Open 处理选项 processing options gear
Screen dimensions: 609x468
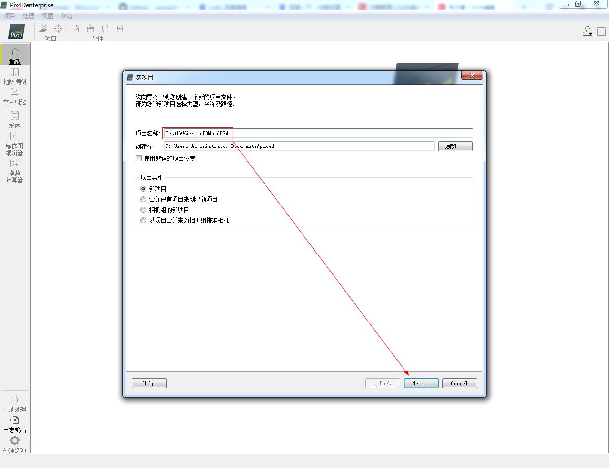click(x=15, y=445)
